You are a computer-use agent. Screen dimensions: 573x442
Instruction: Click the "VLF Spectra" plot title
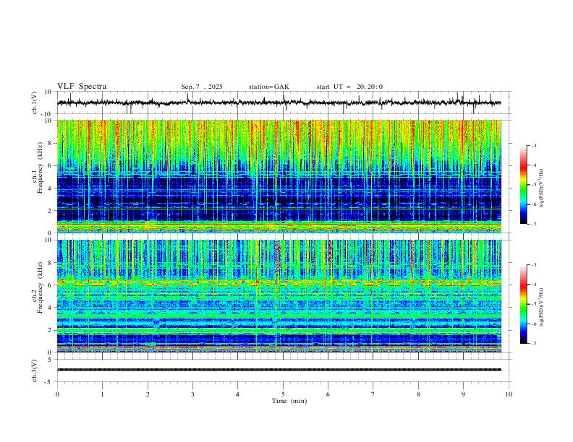point(82,87)
